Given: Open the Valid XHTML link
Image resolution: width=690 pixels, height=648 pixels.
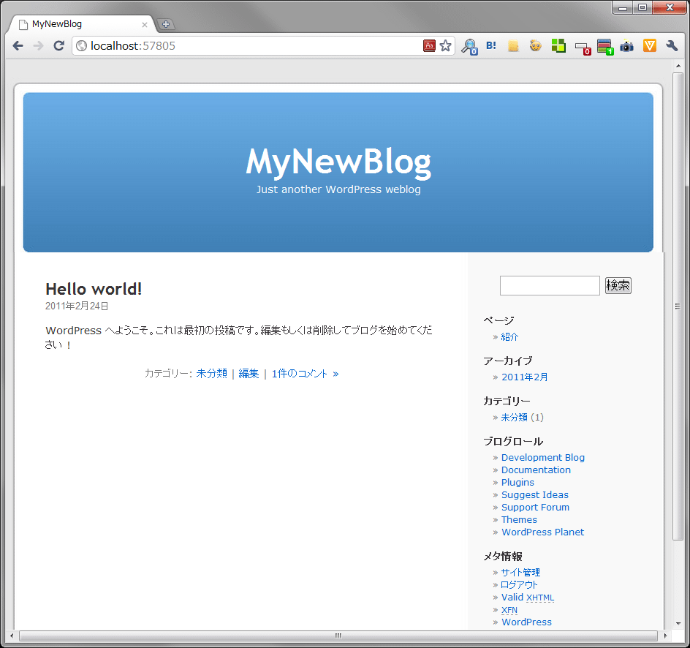Looking at the screenshot, I should point(528,598).
